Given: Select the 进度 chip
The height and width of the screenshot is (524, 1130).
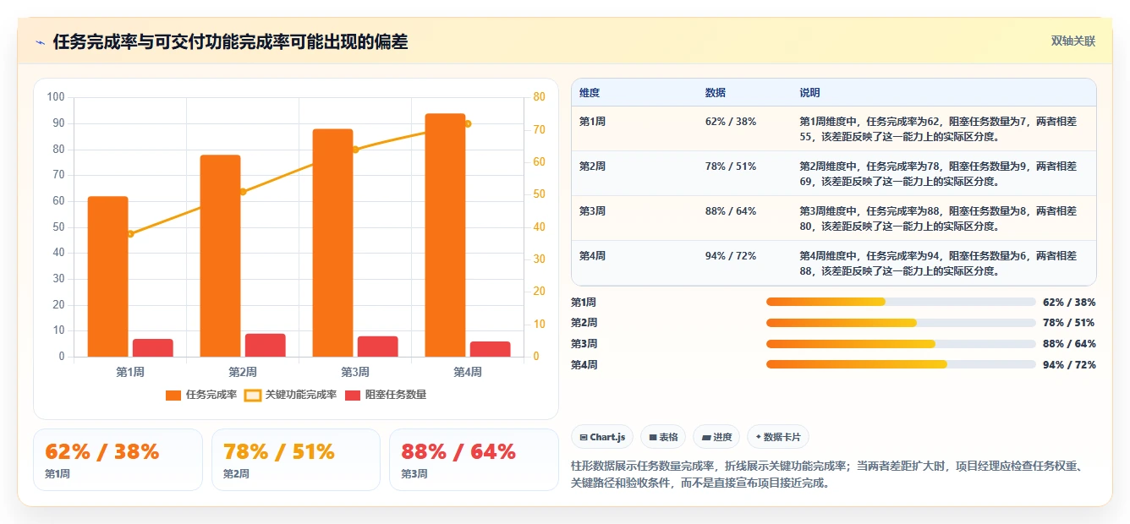Looking at the screenshot, I should click(716, 437).
